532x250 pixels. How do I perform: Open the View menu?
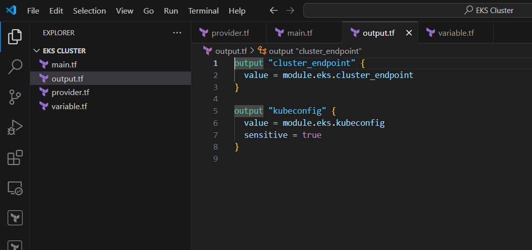[x=124, y=11]
